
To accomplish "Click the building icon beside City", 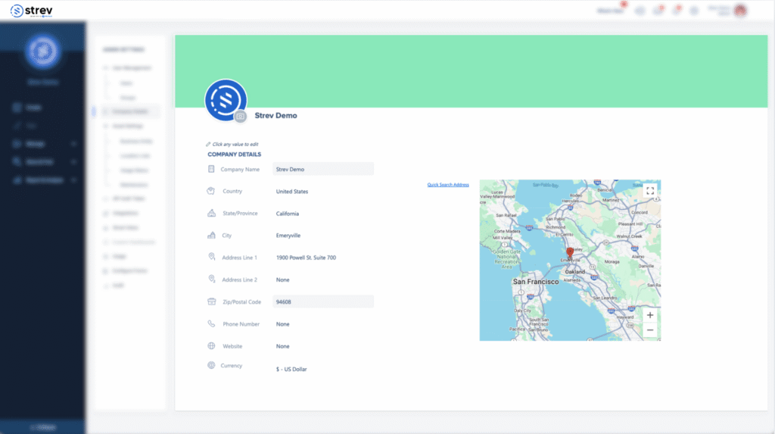I will (211, 236).
